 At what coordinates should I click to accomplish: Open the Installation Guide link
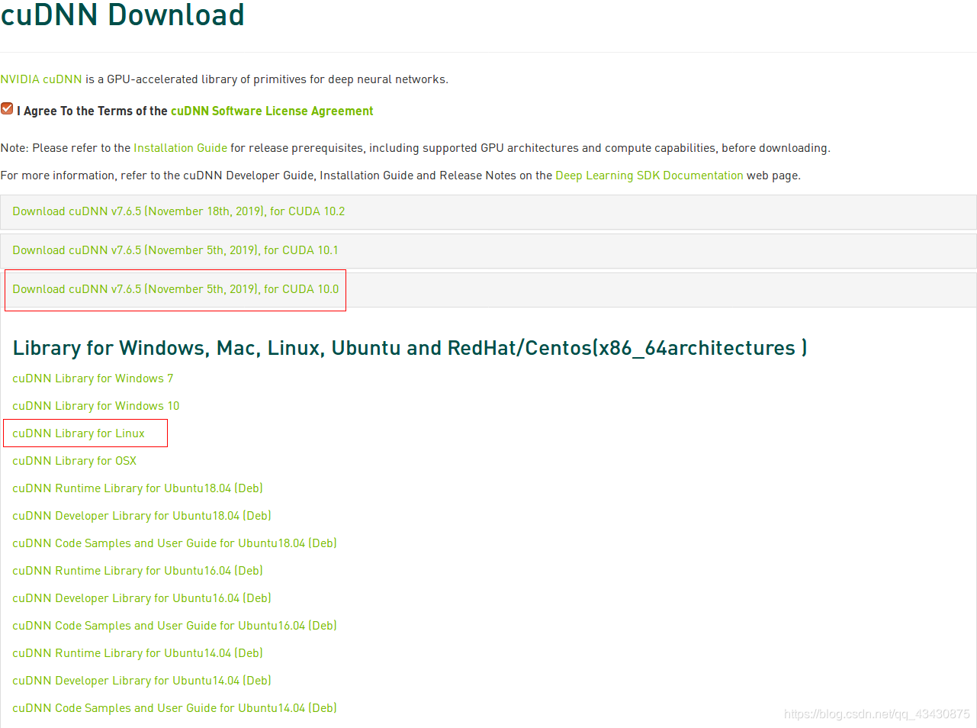[180, 148]
